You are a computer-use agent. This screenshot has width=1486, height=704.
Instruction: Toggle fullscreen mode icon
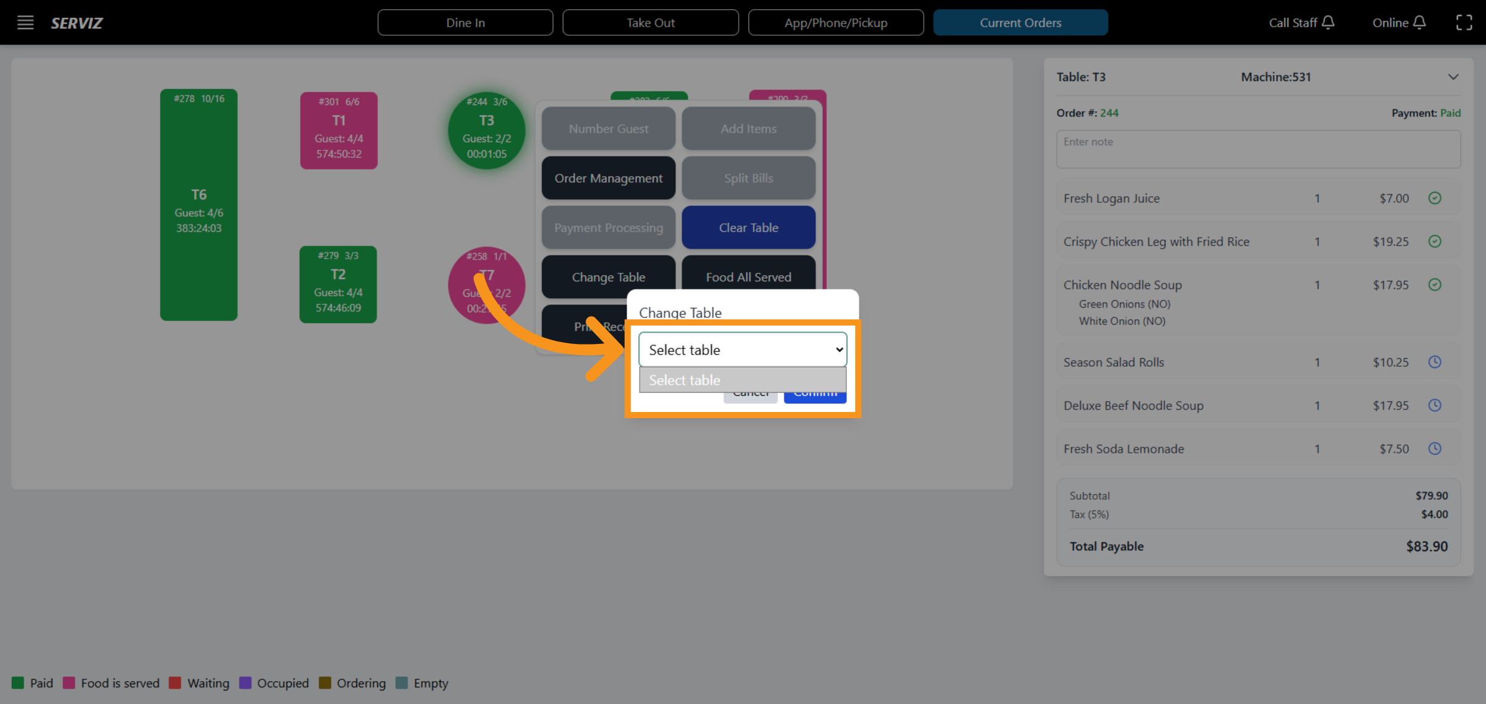click(1464, 23)
